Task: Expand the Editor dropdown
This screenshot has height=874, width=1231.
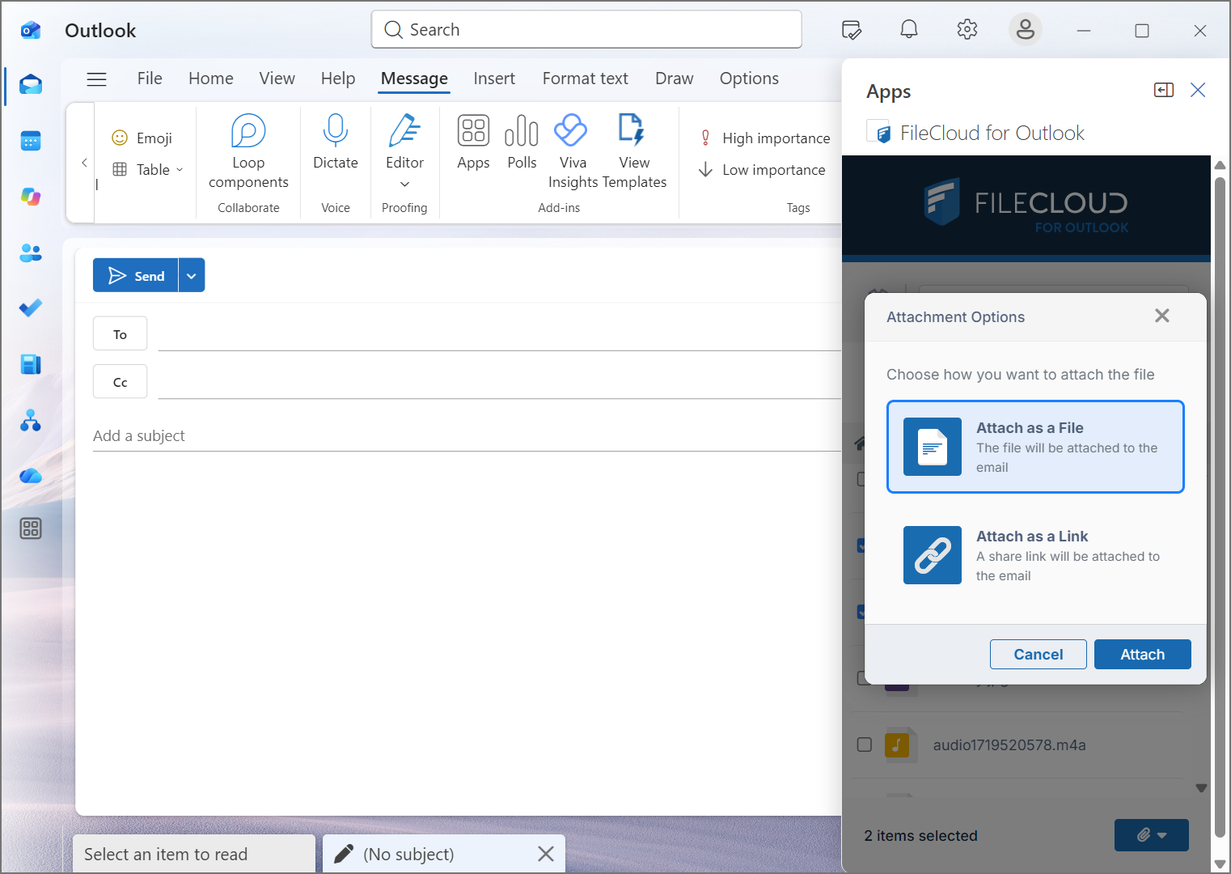Action: pos(404,185)
